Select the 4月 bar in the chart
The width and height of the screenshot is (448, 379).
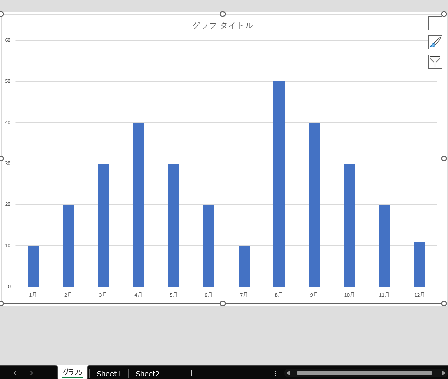[x=139, y=205]
